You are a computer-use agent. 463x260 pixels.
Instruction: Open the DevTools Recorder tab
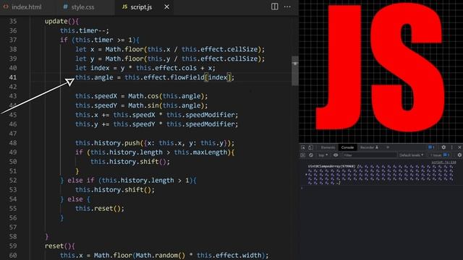pos(369,147)
